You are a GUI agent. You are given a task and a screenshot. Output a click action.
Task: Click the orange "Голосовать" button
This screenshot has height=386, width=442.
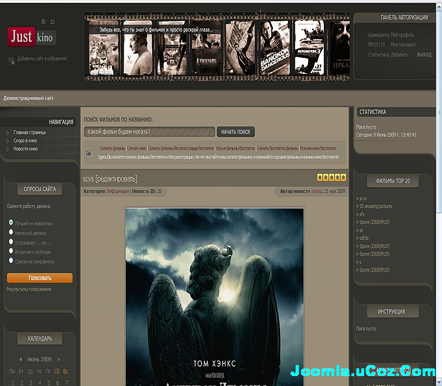click(40, 278)
